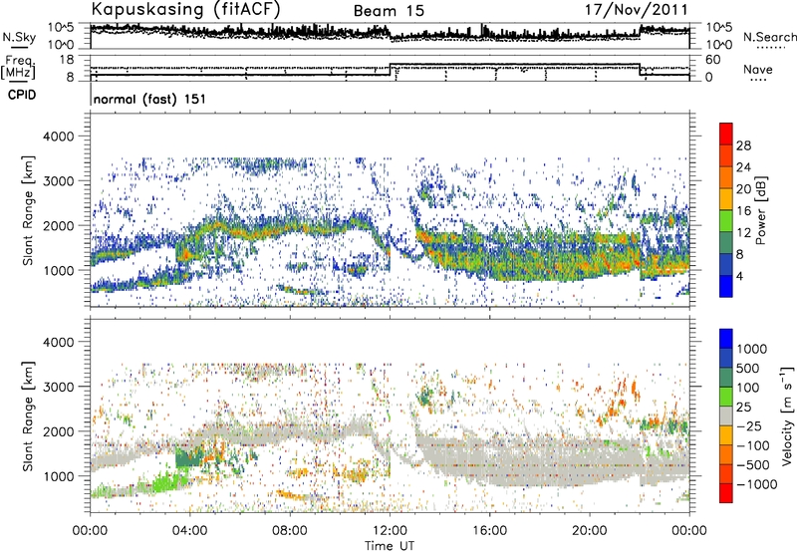This screenshot has height=552, width=797.
Task: Click the '12:00' time axis tick label
Action: pos(391,531)
